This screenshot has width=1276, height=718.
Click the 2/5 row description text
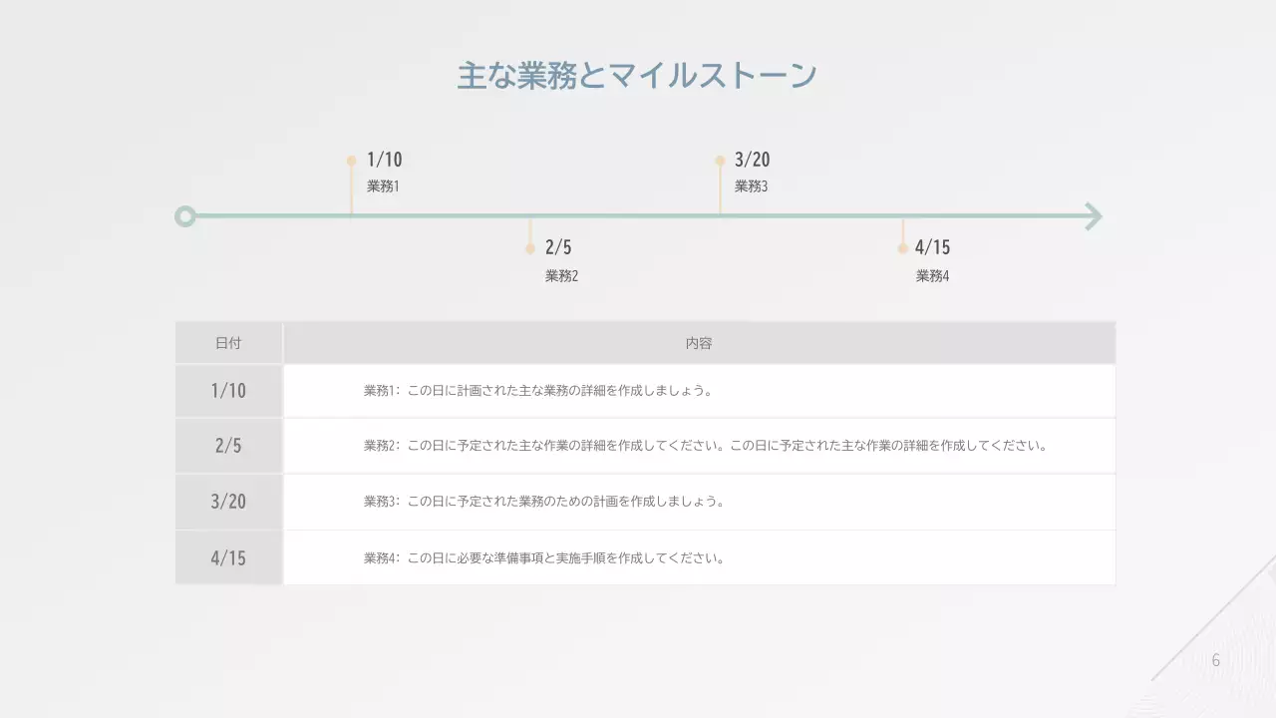pyautogui.click(x=703, y=446)
